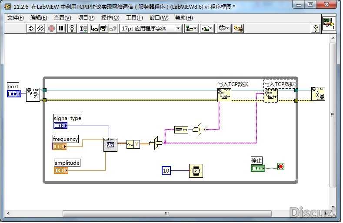Select the Wait (ms) watch node
Screen dimensions: 343x223
point(196,171)
